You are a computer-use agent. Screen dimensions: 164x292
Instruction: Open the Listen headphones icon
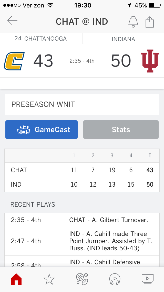[115, 279]
